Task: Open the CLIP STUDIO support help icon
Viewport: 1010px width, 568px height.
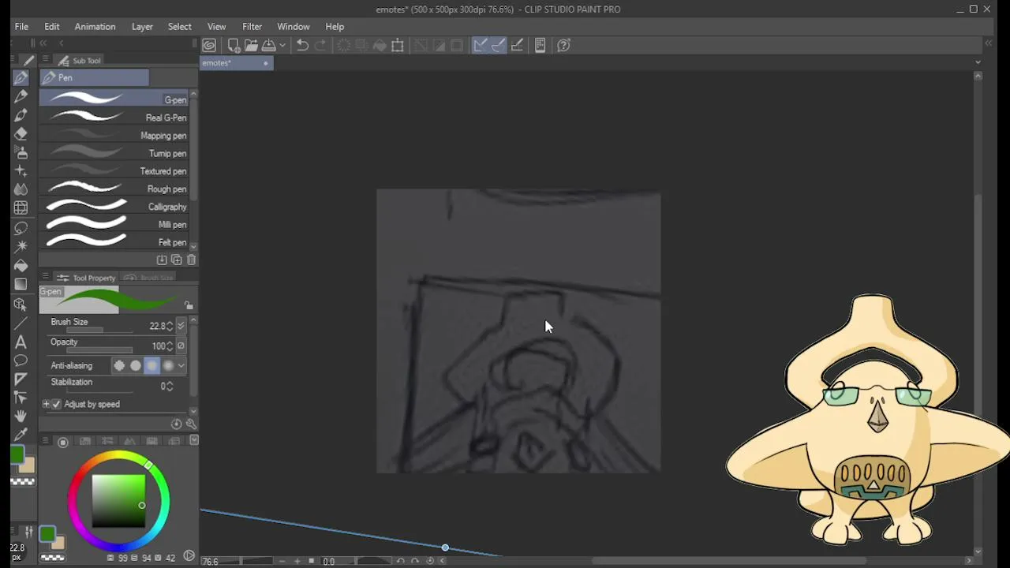Action: coord(563,46)
